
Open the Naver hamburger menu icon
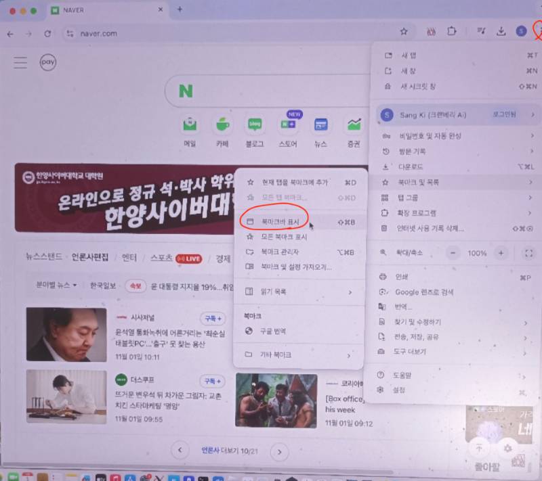(x=20, y=62)
